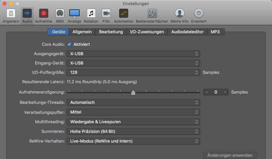The image size is (272, 159).
Task: Click the Änderungen anwenden button
Action: coord(230,155)
